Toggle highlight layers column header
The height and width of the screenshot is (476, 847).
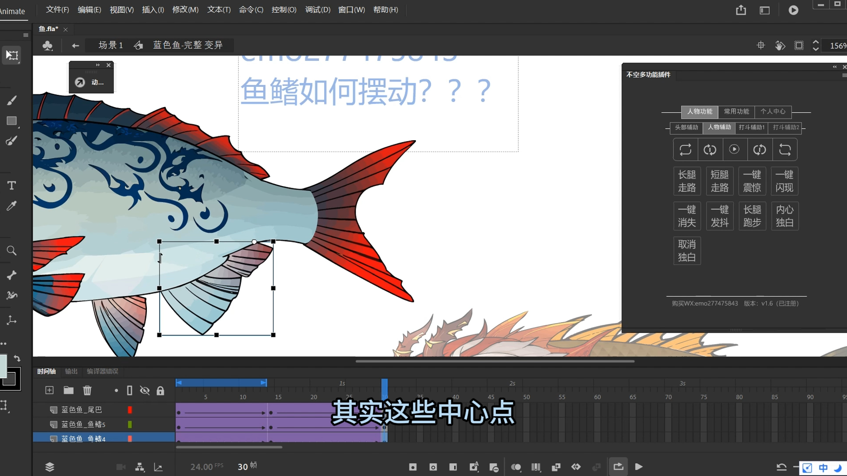coord(116,390)
